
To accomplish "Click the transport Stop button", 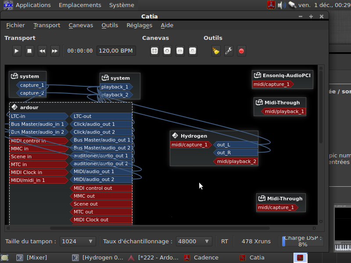I will coord(29,51).
